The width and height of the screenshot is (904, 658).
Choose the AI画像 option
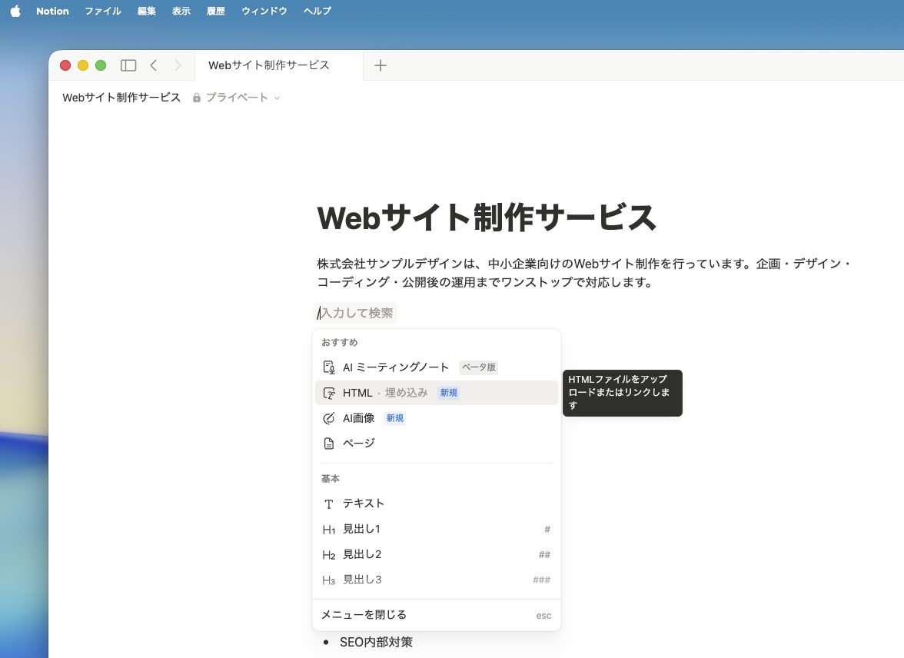click(437, 418)
